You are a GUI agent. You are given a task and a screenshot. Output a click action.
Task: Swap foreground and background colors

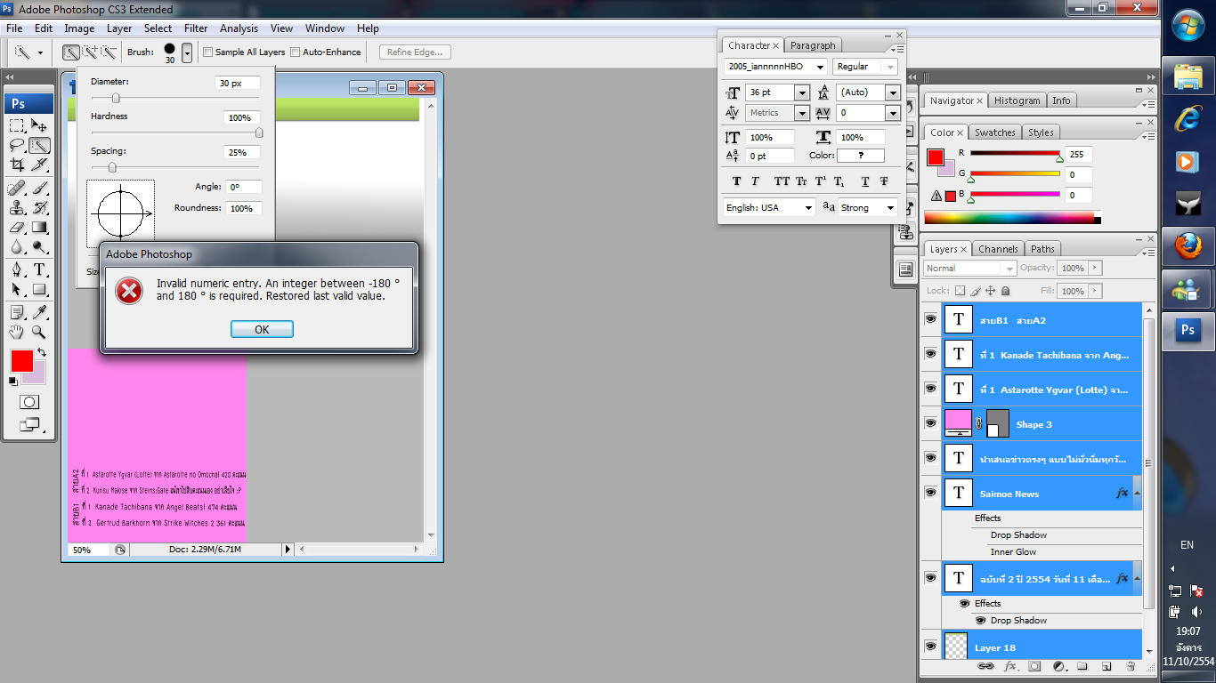point(41,353)
